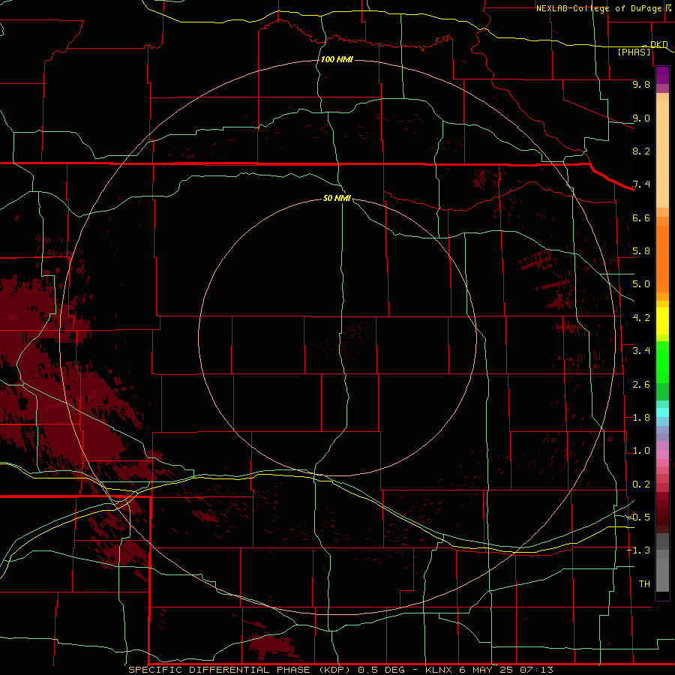Click the 0.2 value on the color scale

click(x=641, y=484)
